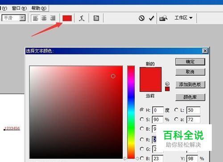The width and height of the screenshot is (223, 162).
Task: Select the brightness B radio button
Action: click(x=142, y=129)
